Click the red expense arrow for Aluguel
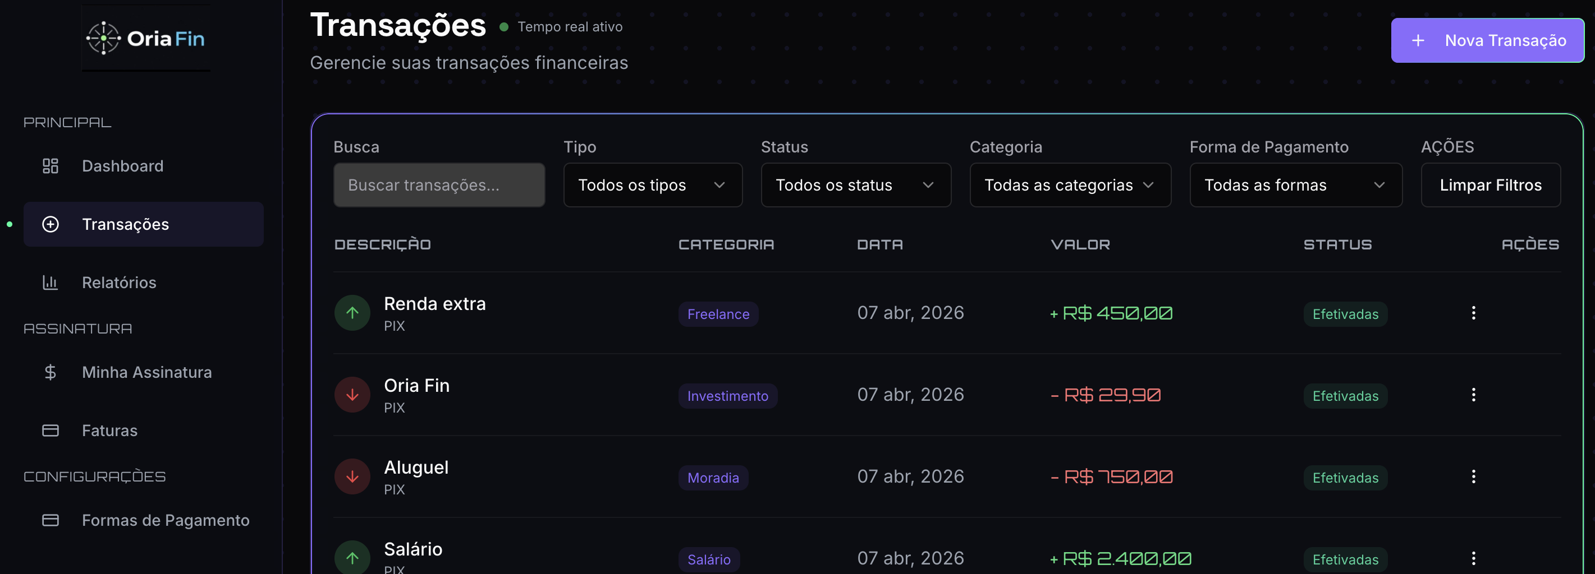The height and width of the screenshot is (574, 1595). click(x=352, y=476)
